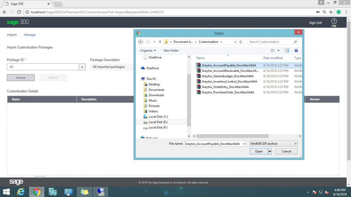
Task: Click Sign Out link
Action: [x=315, y=23]
